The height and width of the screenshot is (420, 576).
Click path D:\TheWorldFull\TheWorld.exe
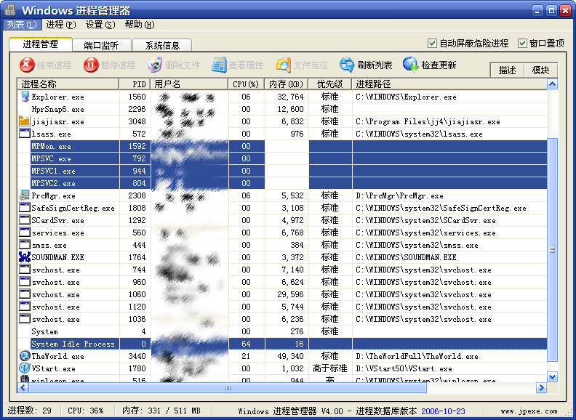click(x=417, y=356)
